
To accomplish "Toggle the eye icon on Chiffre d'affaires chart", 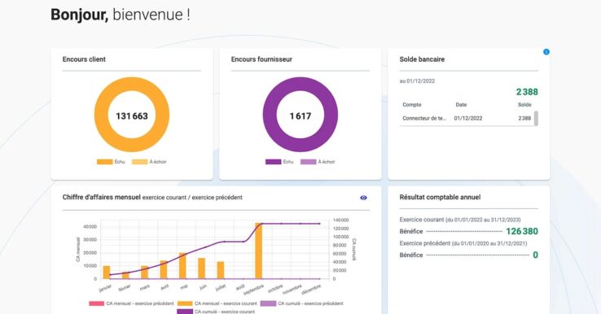I will [x=363, y=198].
